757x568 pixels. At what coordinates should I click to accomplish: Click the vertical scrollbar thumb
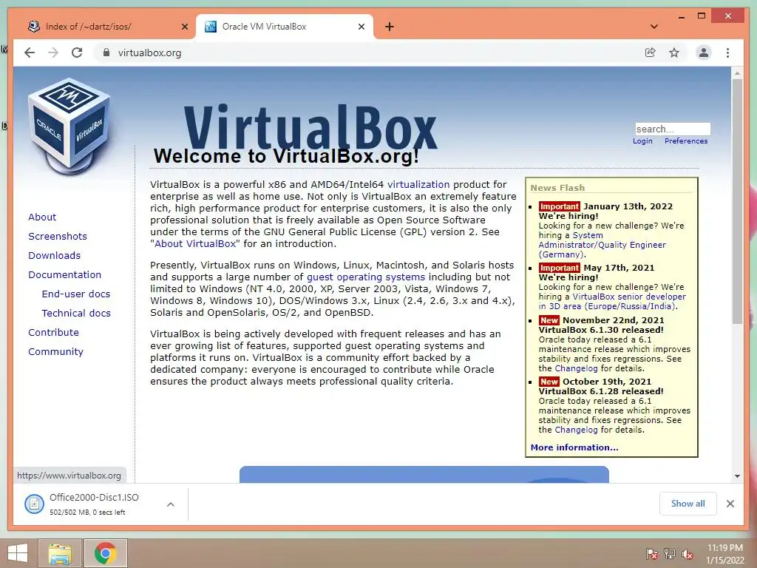(737, 201)
